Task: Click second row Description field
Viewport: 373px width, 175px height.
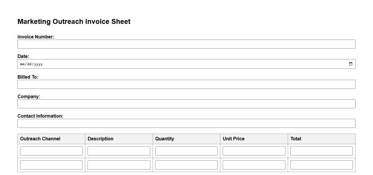Action: (x=119, y=165)
